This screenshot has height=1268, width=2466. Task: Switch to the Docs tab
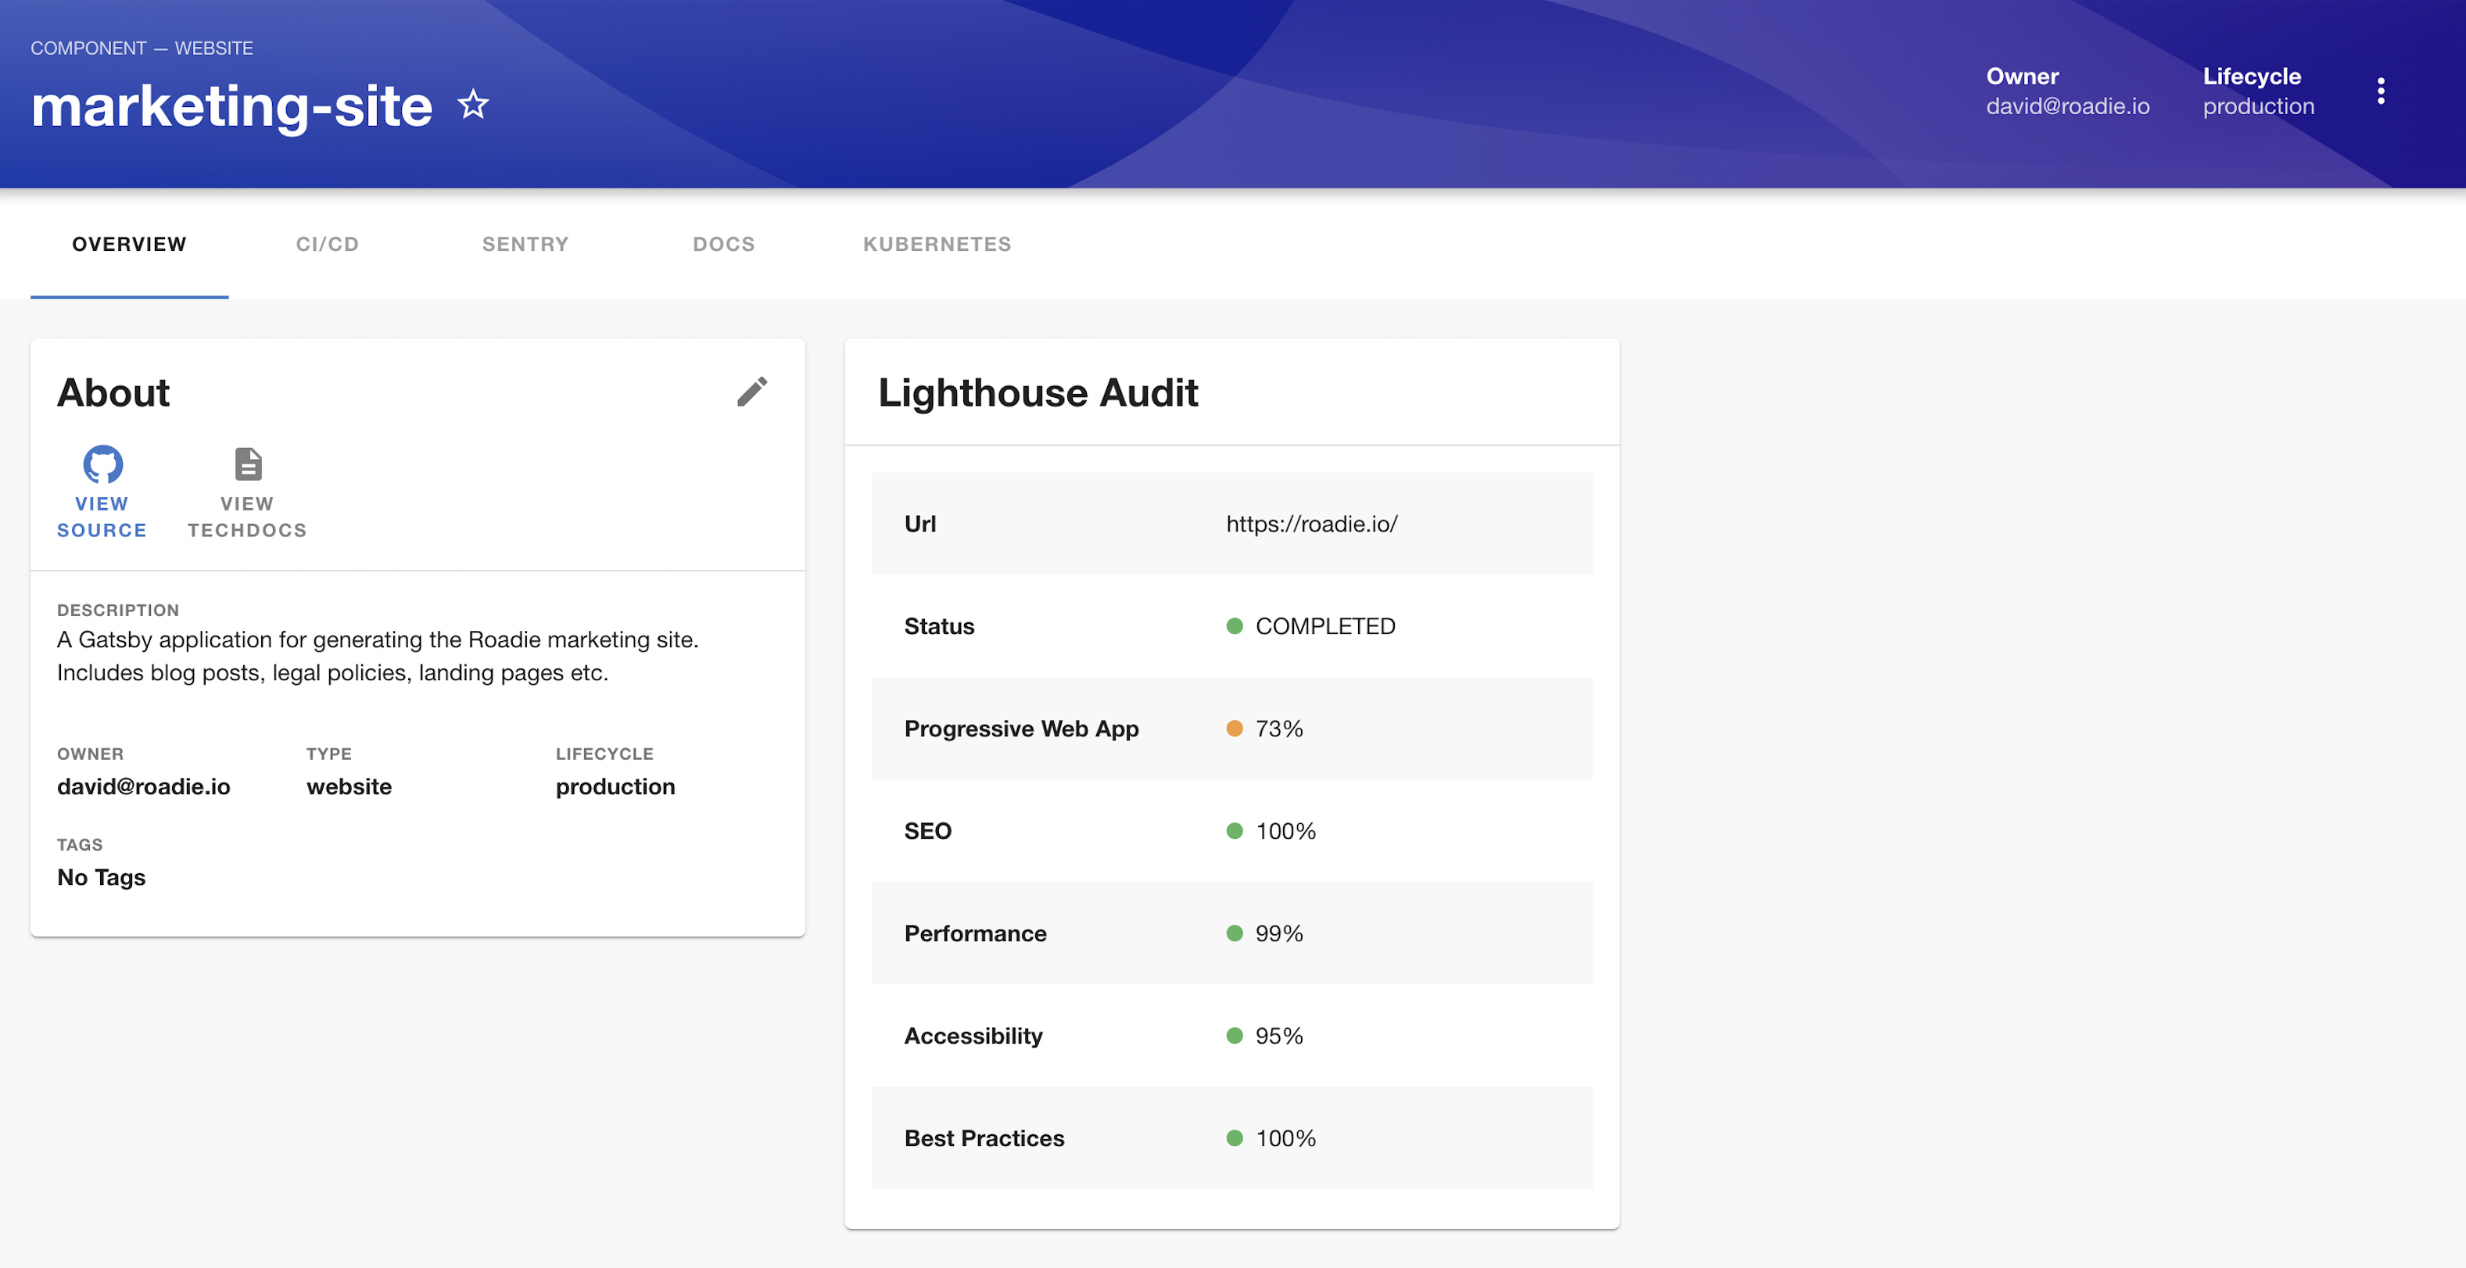coord(722,244)
